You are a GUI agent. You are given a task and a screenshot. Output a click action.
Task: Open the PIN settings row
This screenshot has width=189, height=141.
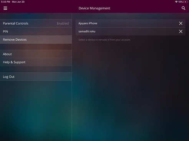36,31
